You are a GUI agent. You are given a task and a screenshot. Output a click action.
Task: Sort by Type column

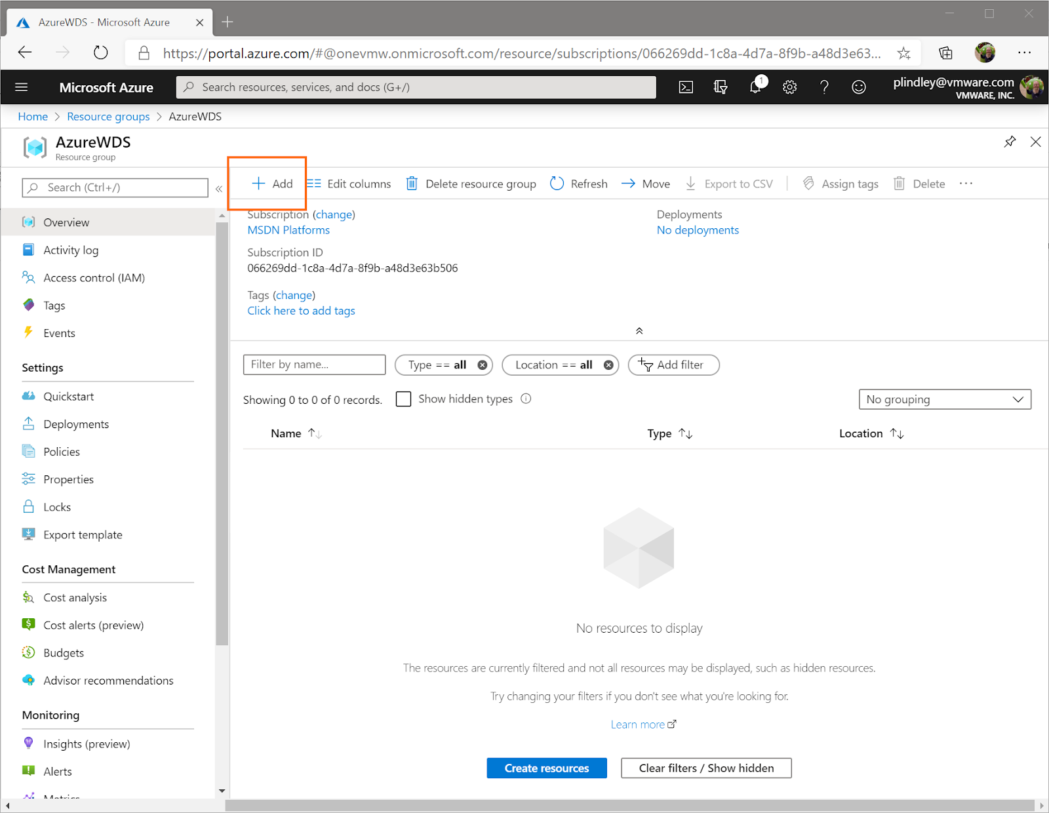[x=669, y=433]
